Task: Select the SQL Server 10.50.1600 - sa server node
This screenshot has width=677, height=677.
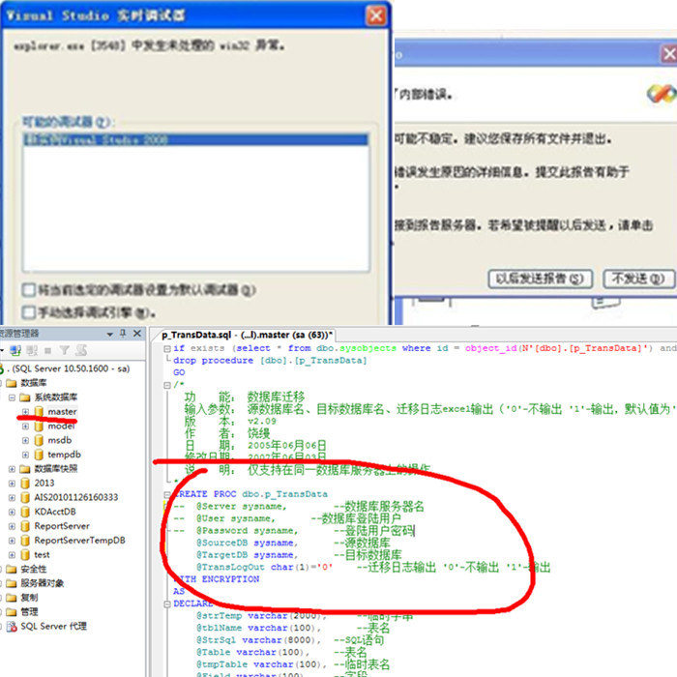Action: 71,368
